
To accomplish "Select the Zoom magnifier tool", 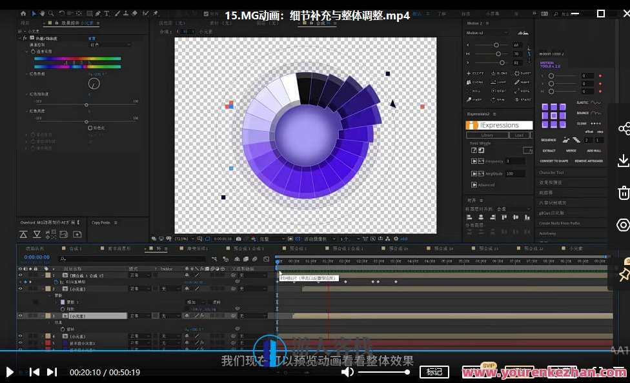I will (x=51, y=13).
